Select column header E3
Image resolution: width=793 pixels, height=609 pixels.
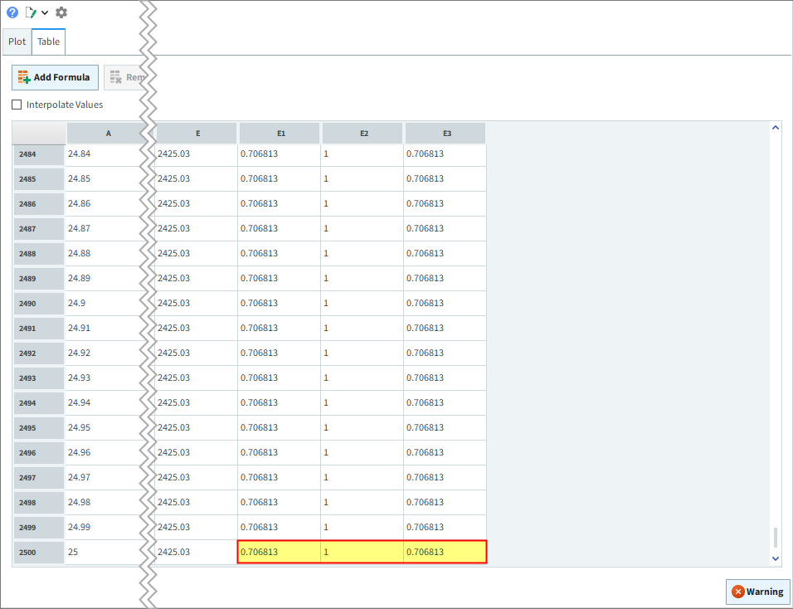446,134
